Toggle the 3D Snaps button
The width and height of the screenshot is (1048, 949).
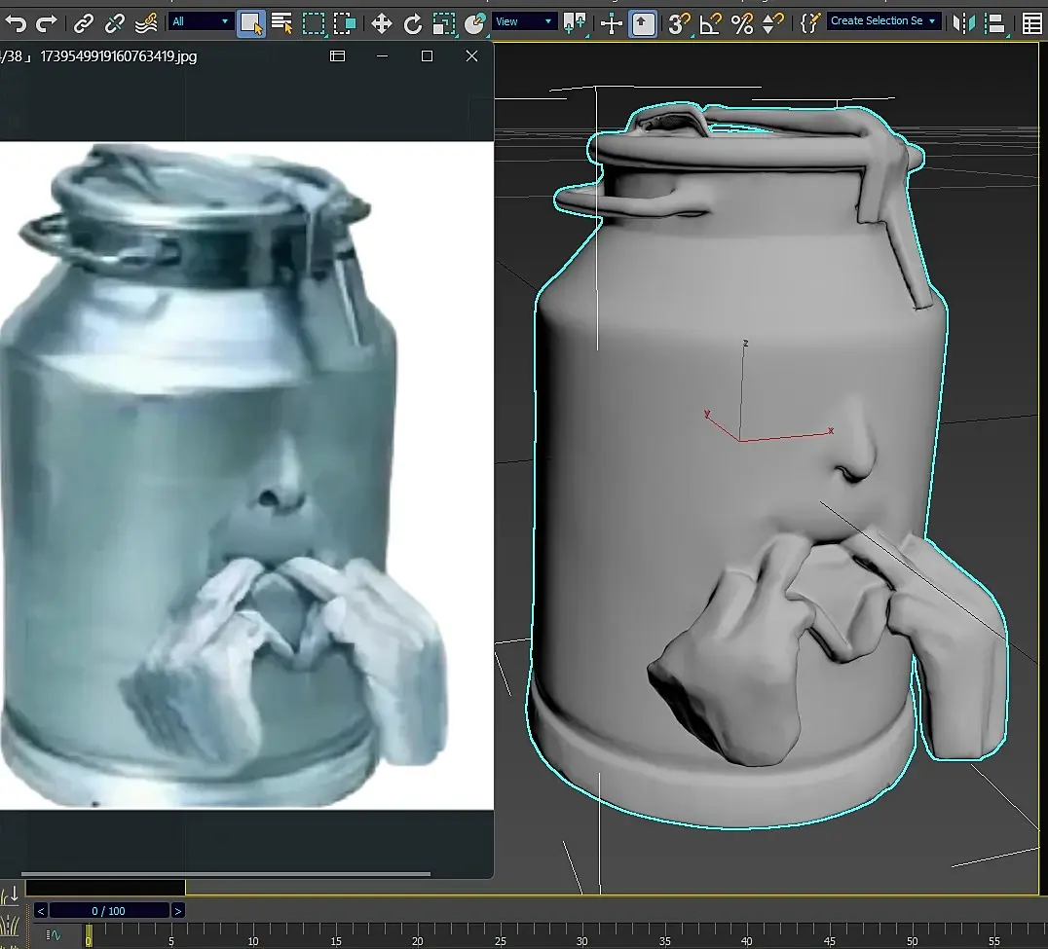(679, 23)
